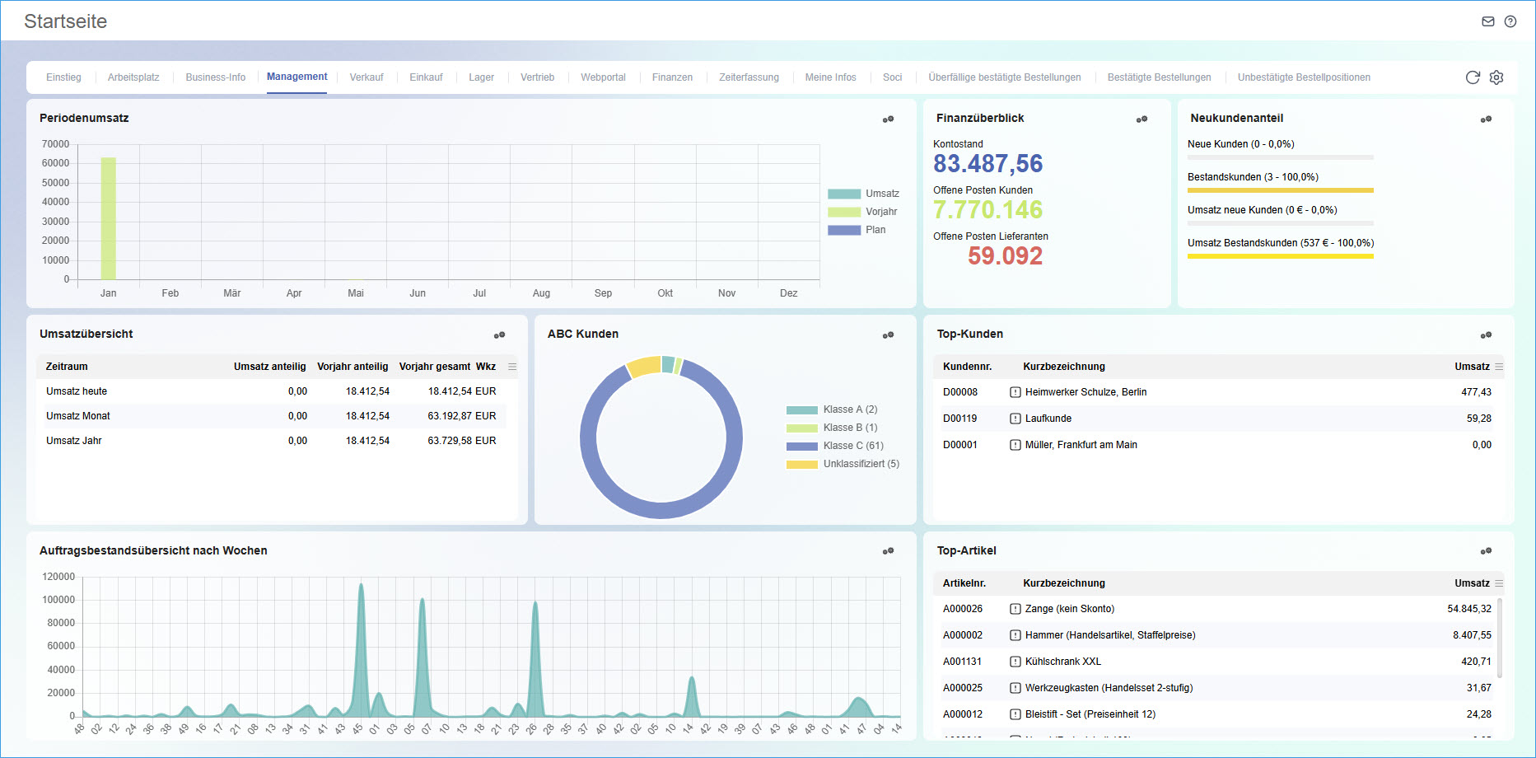The image size is (1536, 758).
Task: Open column menu in Umsatzübersicht table
Action: (x=512, y=367)
